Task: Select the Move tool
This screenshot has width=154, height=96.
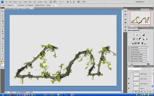Action: (3, 11)
